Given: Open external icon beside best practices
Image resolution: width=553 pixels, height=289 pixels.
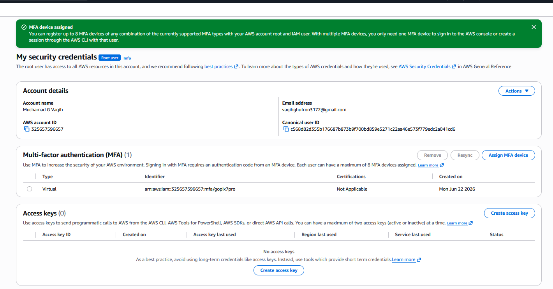Looking at the screenshot, I should tap(236, 67).
